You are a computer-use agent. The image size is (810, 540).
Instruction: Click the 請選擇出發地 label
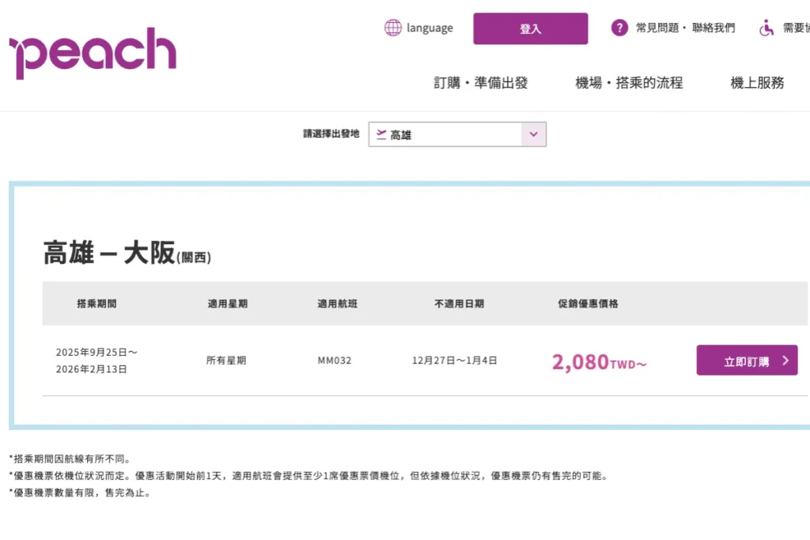(x=331, y=134)
